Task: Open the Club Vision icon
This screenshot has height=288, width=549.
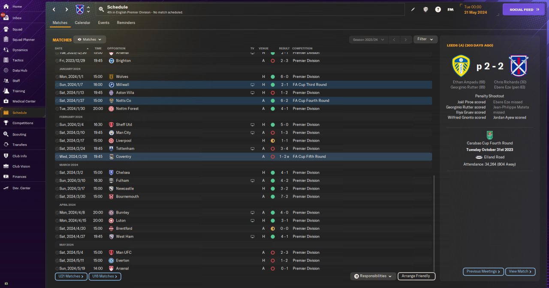Action: coord(6,166)
